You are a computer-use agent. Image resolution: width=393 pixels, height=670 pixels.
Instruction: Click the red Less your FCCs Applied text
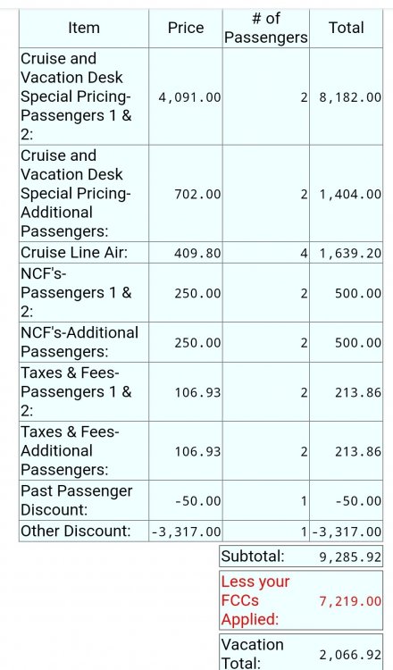pos(255,600)
